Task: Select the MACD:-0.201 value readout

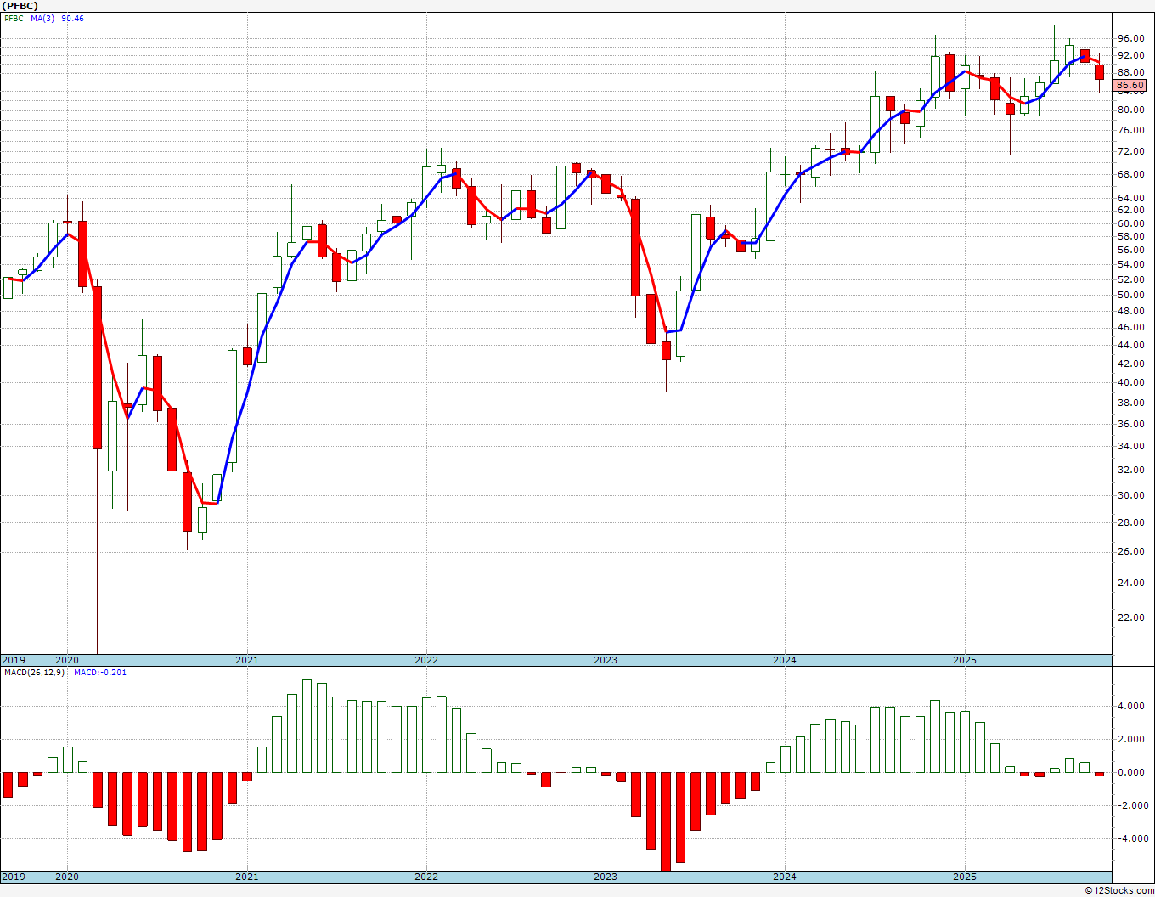Action: pos(100,673)
